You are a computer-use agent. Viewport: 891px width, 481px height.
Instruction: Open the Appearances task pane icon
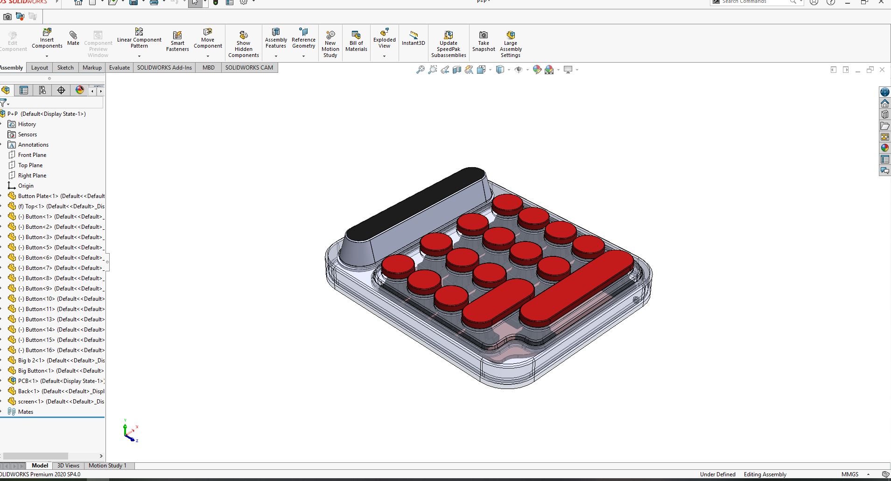(884, 148)
